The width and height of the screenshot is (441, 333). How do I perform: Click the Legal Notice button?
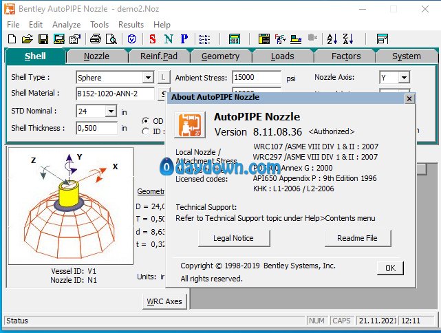coord(233,238)
